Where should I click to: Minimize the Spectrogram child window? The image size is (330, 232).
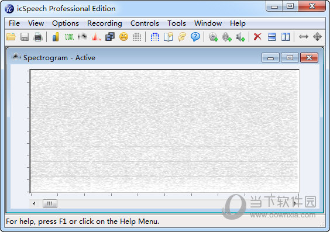click(x=270, y=58)
